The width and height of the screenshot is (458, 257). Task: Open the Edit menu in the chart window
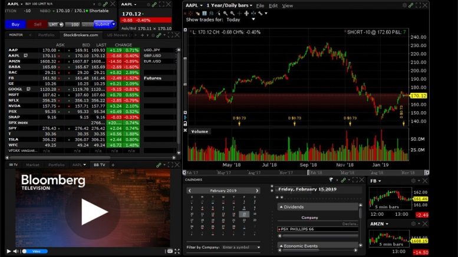[x=273, y=5]
